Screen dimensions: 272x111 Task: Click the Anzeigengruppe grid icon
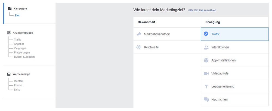9,33
